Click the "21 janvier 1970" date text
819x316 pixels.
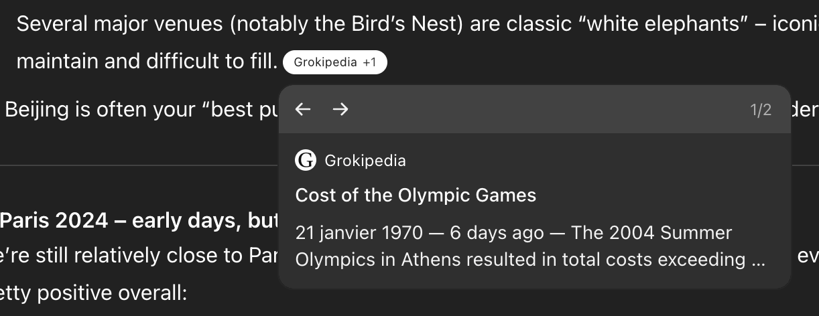359,233
